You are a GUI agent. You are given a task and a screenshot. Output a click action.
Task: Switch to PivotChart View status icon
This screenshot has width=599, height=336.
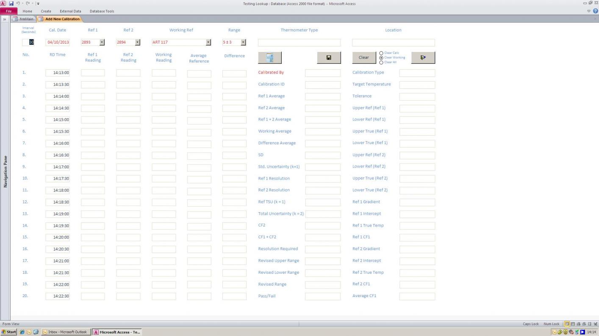coord(584,324)
